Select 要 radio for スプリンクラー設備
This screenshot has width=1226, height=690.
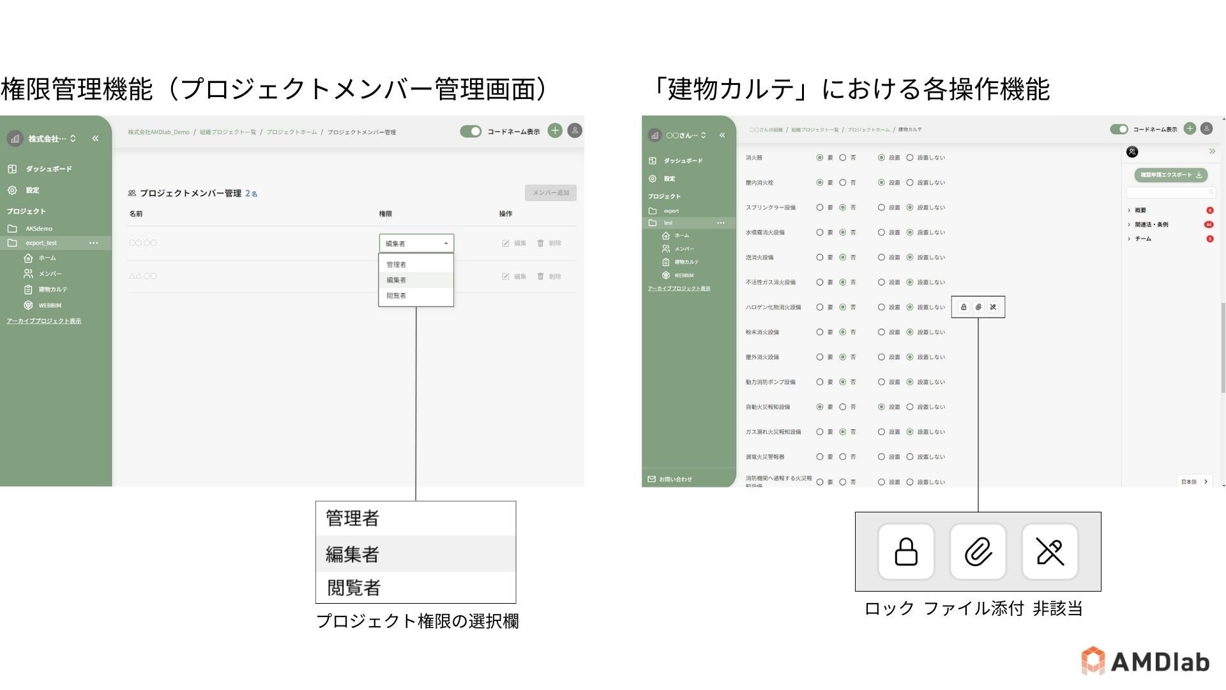820,208
